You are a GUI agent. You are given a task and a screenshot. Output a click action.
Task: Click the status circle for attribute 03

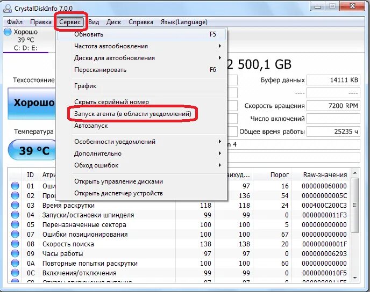point(15,205)
